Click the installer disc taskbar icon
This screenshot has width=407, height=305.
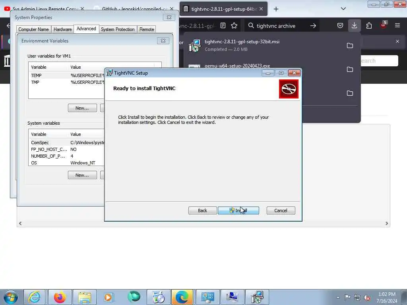(158, 297)
